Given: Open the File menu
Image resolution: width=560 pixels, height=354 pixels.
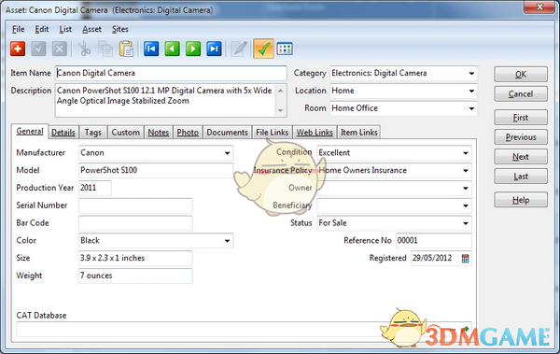Looking at the screenshot, I should 19,29.
